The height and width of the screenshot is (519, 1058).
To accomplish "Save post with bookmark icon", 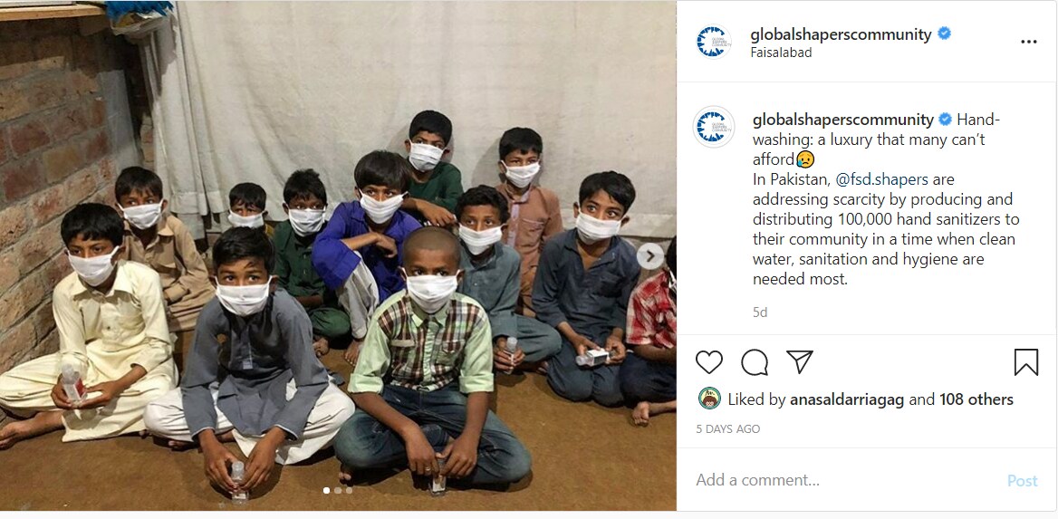I will pyautogui.click(x=1025, y=362).
